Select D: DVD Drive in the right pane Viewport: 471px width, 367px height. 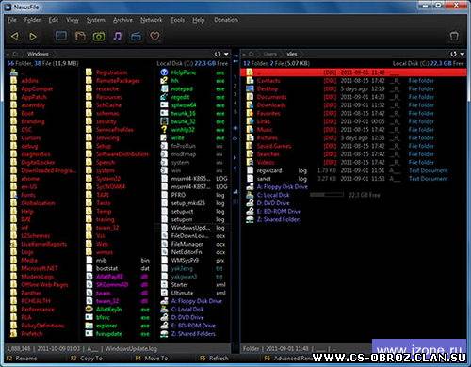pos(273,203)
